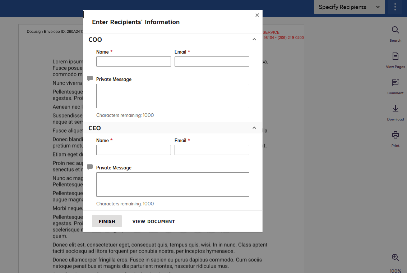Screen dimensions: 407x273
Task: Collapse the COO section
Action: (x=254, y=40)
